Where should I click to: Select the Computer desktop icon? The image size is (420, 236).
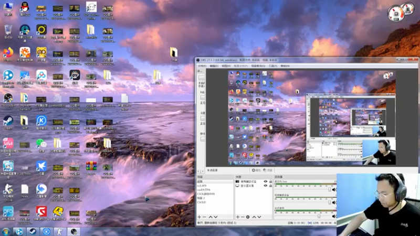(8, 9)
